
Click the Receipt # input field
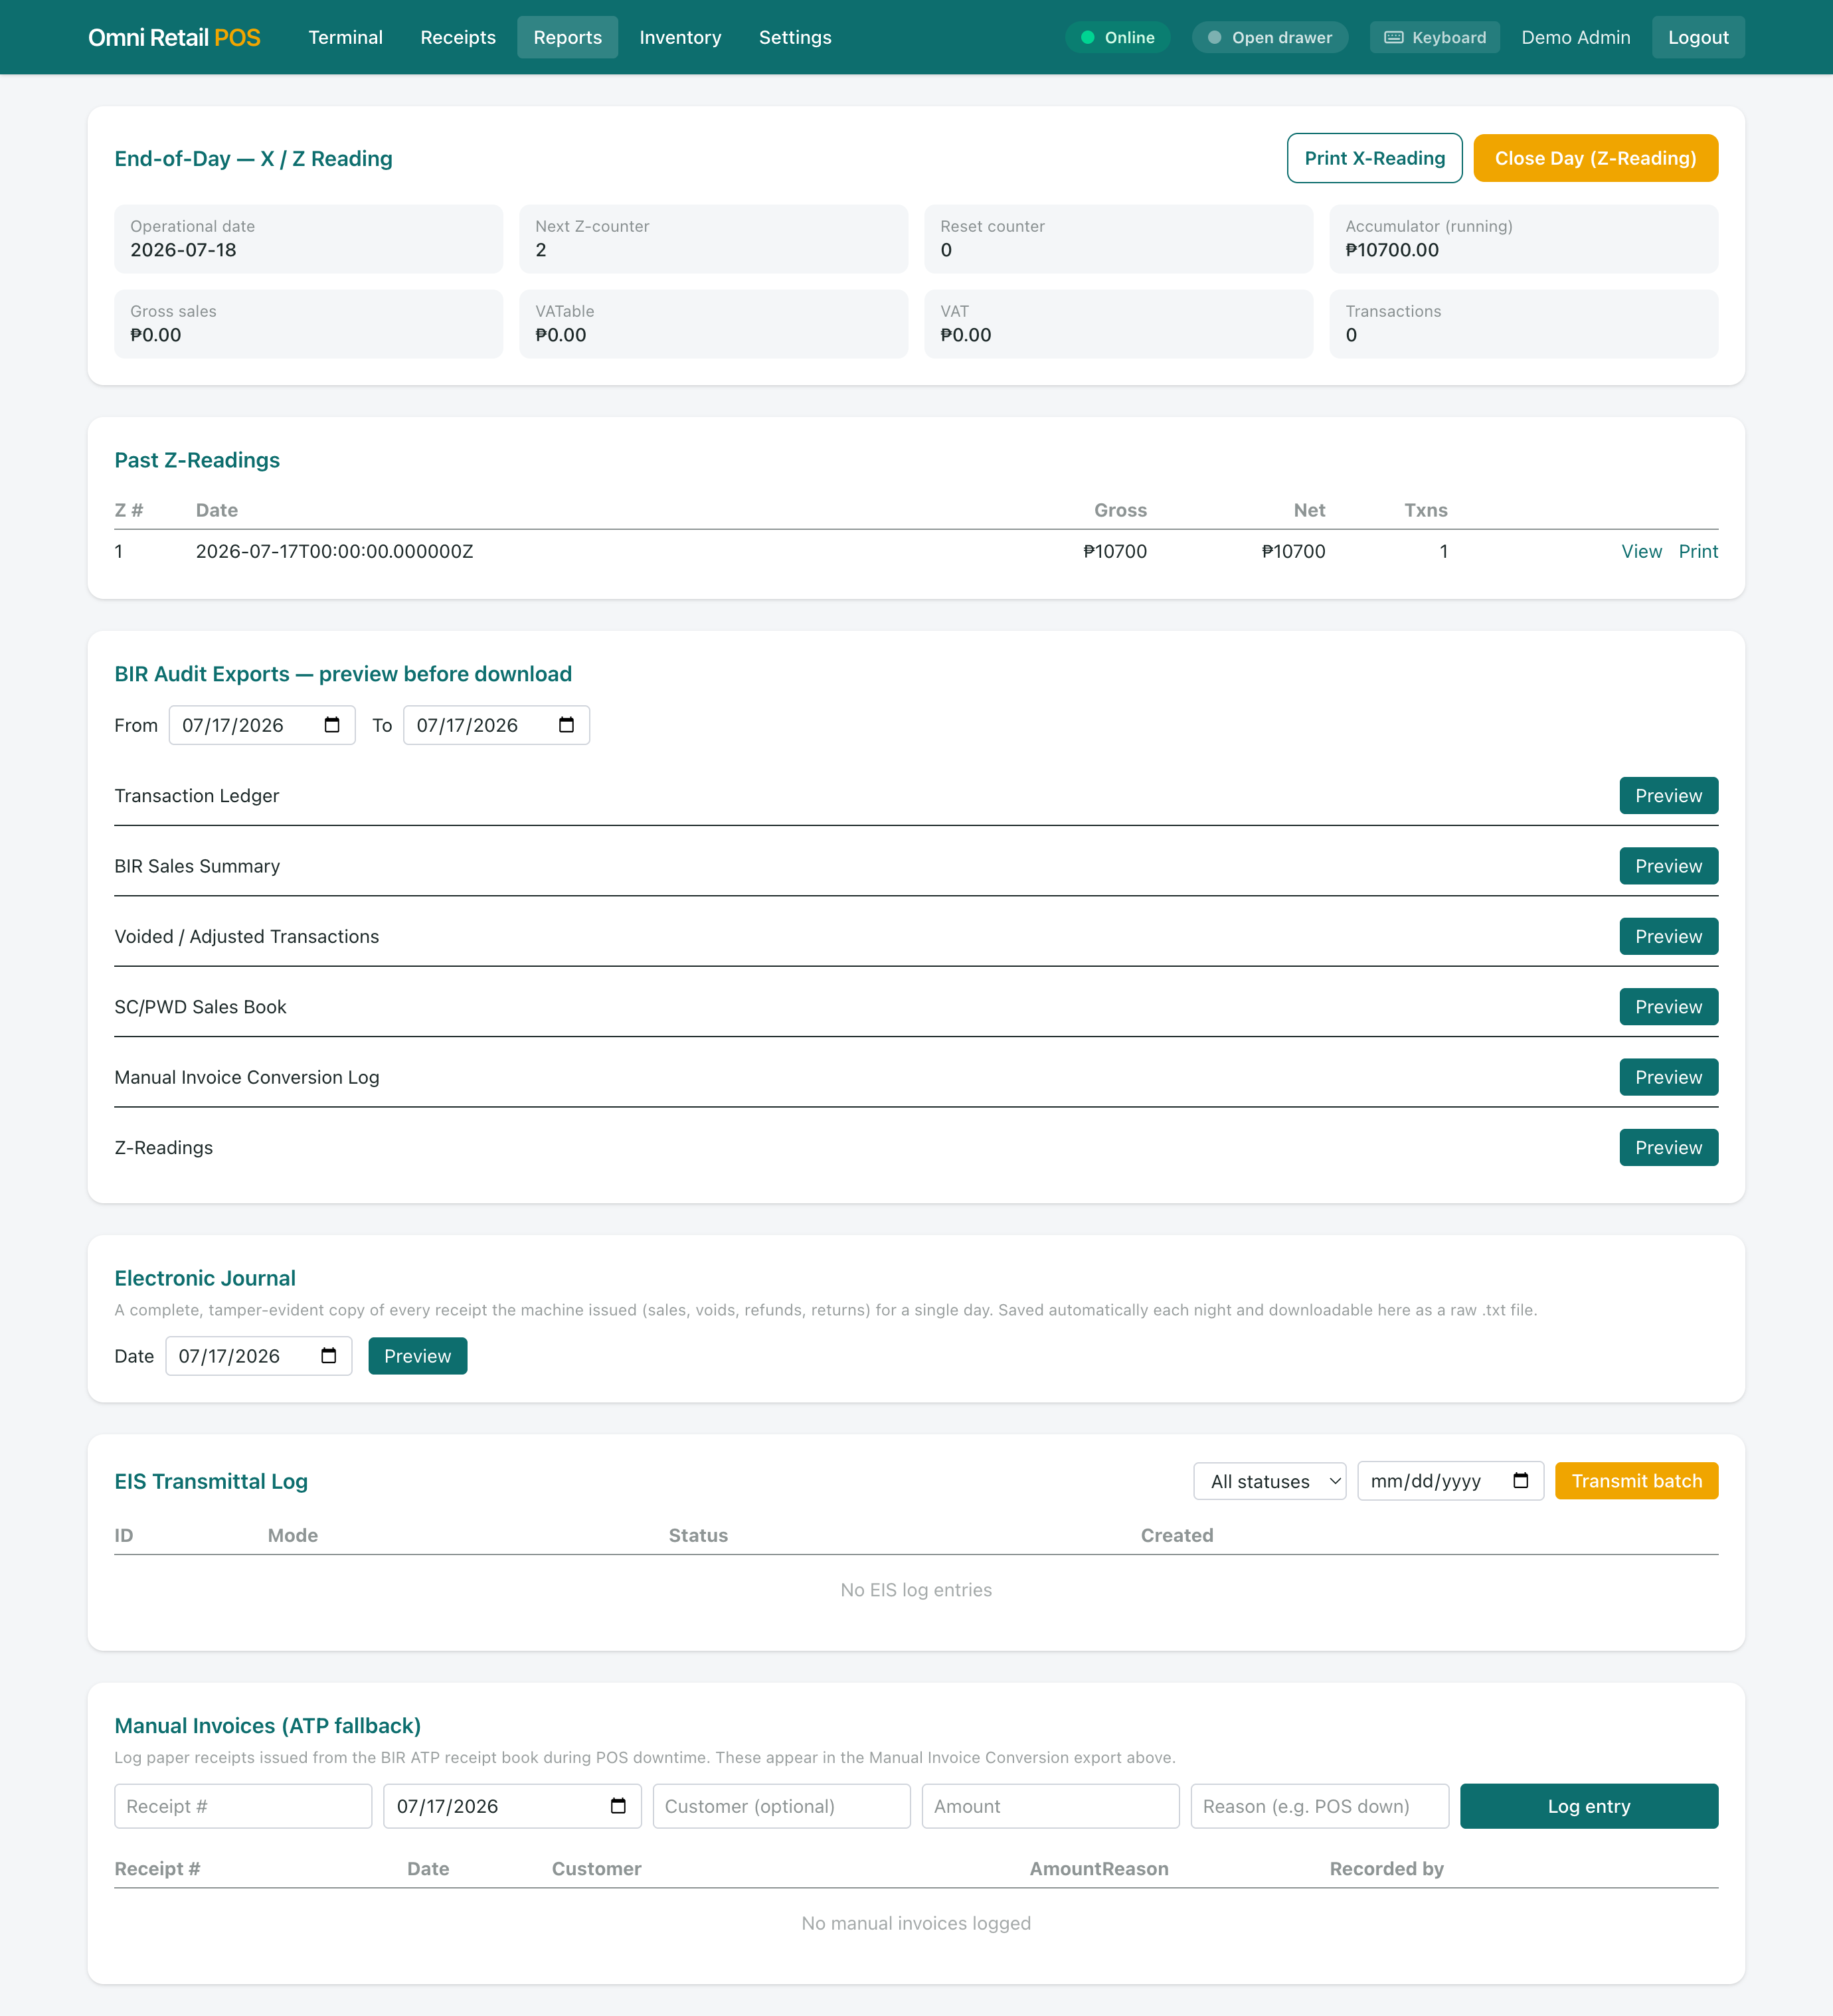[x=243, y=1806]
